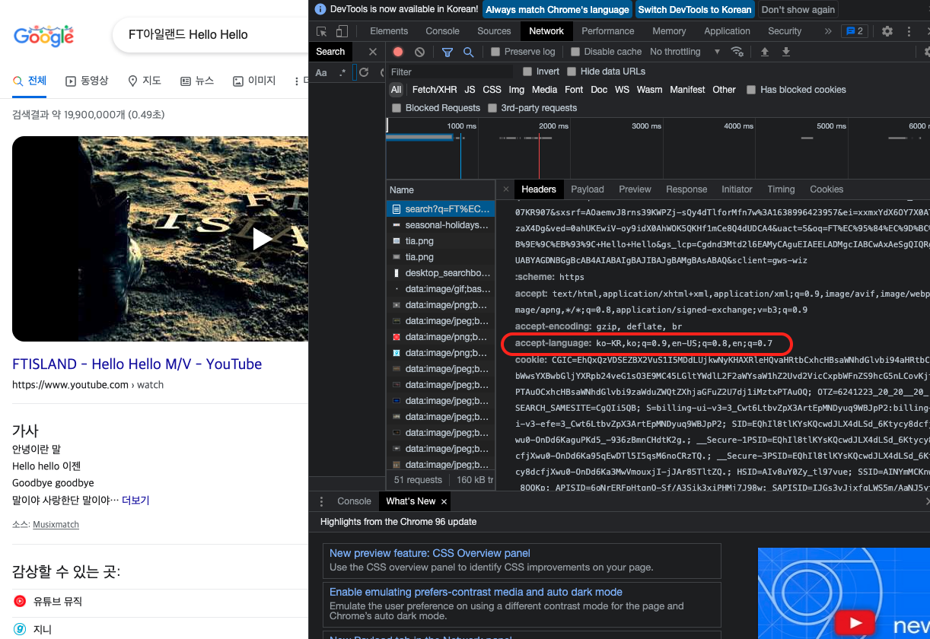Click the import HAR upload arrow icon
Image resolution: width=930 pixels, height=639 pixels.
click(x=765, y=52)
